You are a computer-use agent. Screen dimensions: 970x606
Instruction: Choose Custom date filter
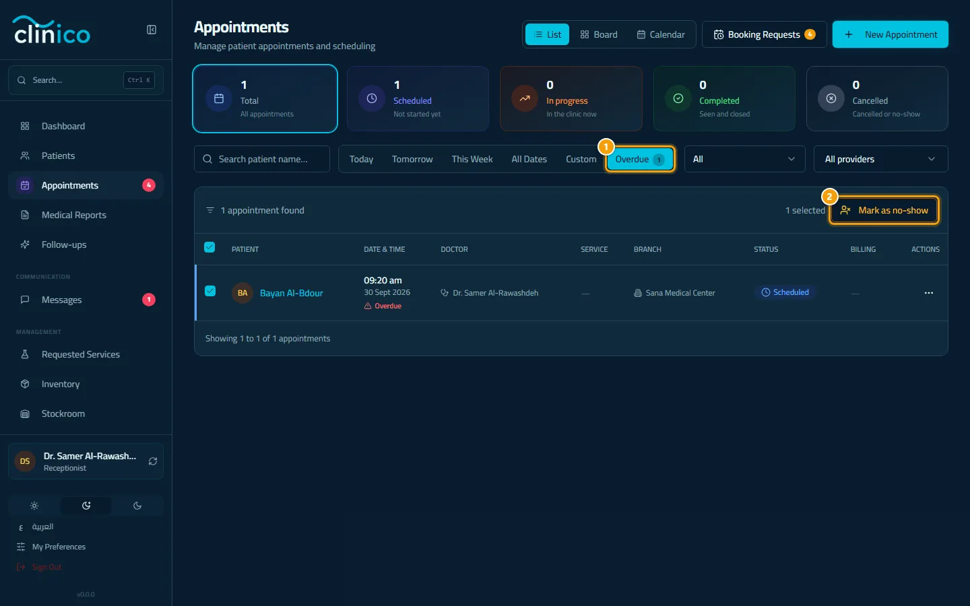pyautogui.click(x=581, y=159)
